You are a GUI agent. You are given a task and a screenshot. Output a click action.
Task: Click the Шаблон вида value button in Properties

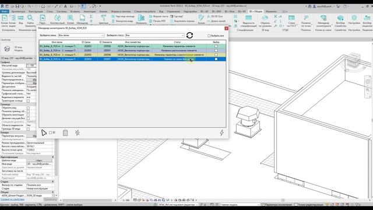39,161
